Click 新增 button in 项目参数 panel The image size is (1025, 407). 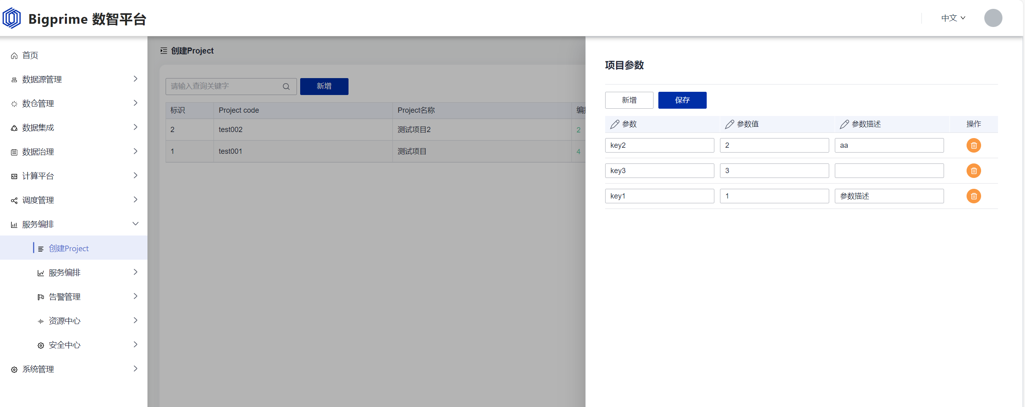point(629,100)
